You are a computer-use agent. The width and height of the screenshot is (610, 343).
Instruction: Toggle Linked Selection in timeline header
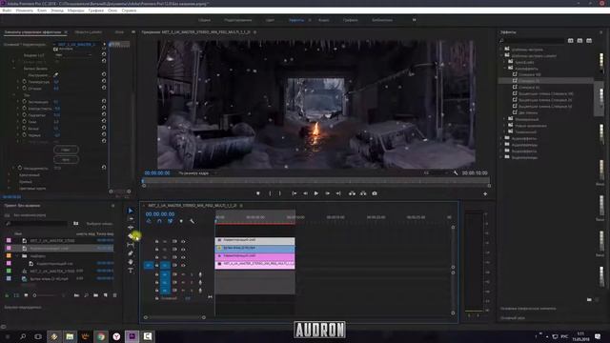coord(171,221)
